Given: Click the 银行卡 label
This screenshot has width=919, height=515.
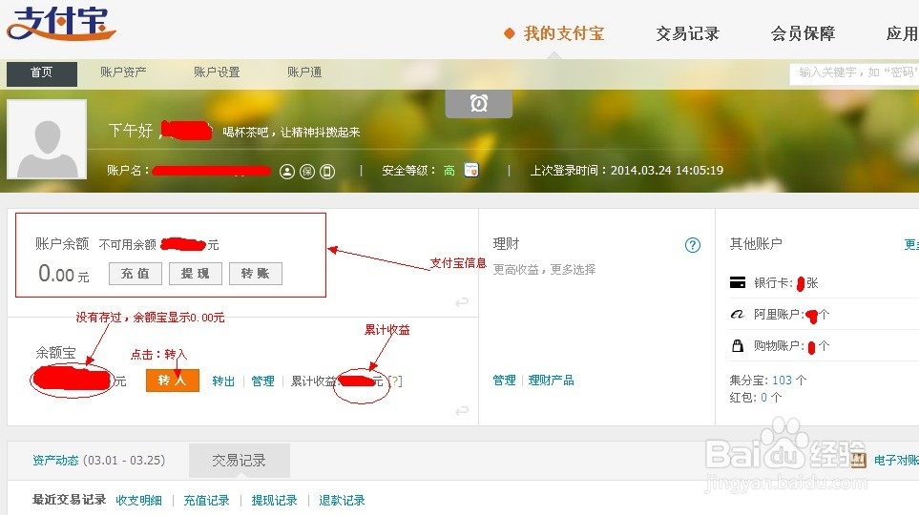Looking at the screenshot, I should (774, 283).
